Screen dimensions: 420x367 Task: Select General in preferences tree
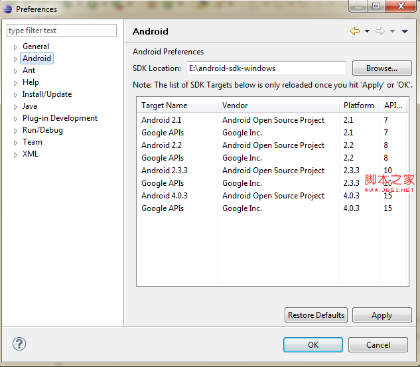coord(36,46)
